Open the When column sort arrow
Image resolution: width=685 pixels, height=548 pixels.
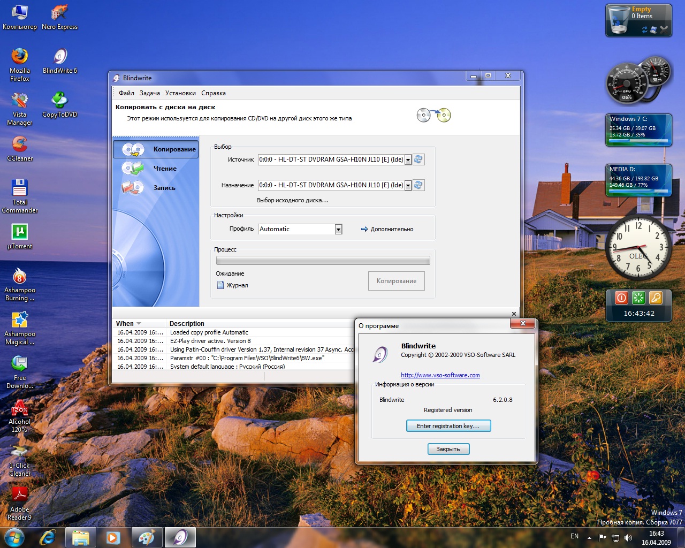[x=139, y=324]
